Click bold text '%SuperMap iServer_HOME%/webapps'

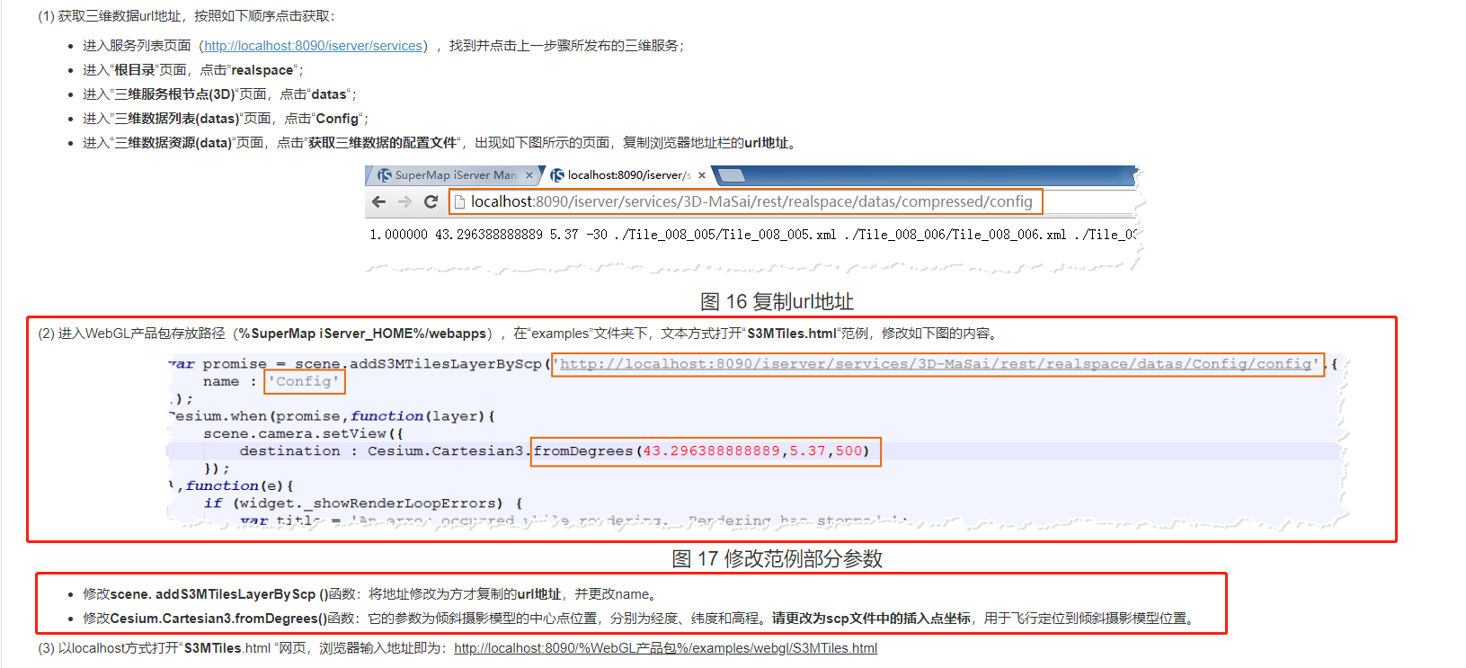click(363, 334)
